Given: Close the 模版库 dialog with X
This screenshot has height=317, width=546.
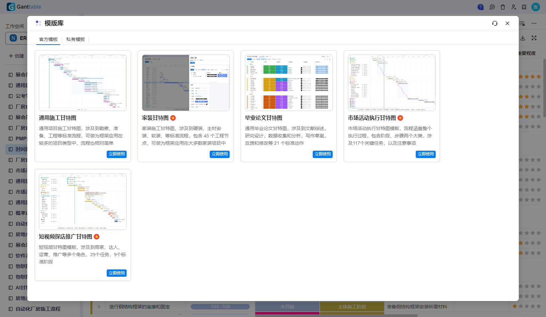Looking at the screenshot, I should pyautogui.click(x=507, y=23).
